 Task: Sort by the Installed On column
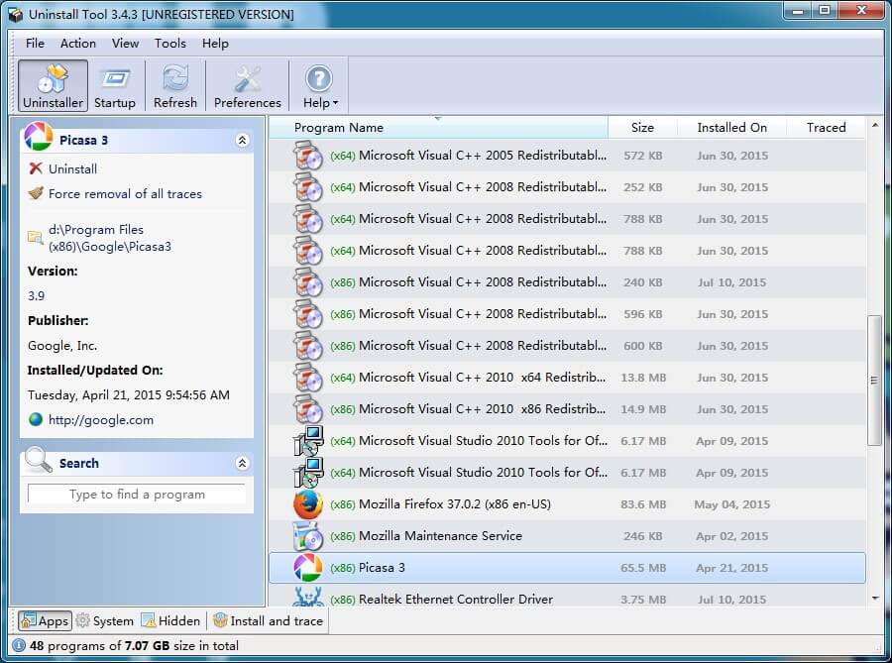[x=731, y=128]
